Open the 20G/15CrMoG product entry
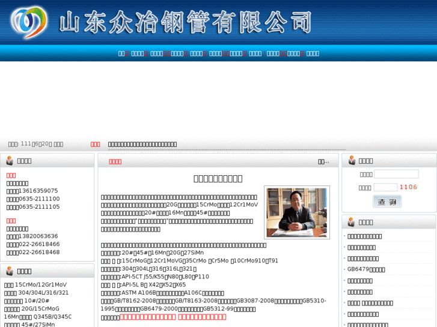 point(32,309)
